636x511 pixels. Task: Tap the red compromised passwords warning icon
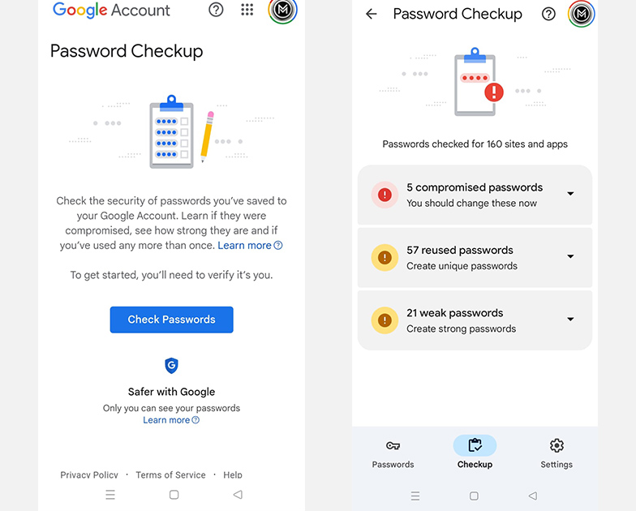385,195
